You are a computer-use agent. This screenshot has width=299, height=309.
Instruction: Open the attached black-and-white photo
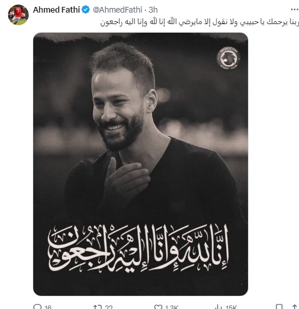(140, 164)
